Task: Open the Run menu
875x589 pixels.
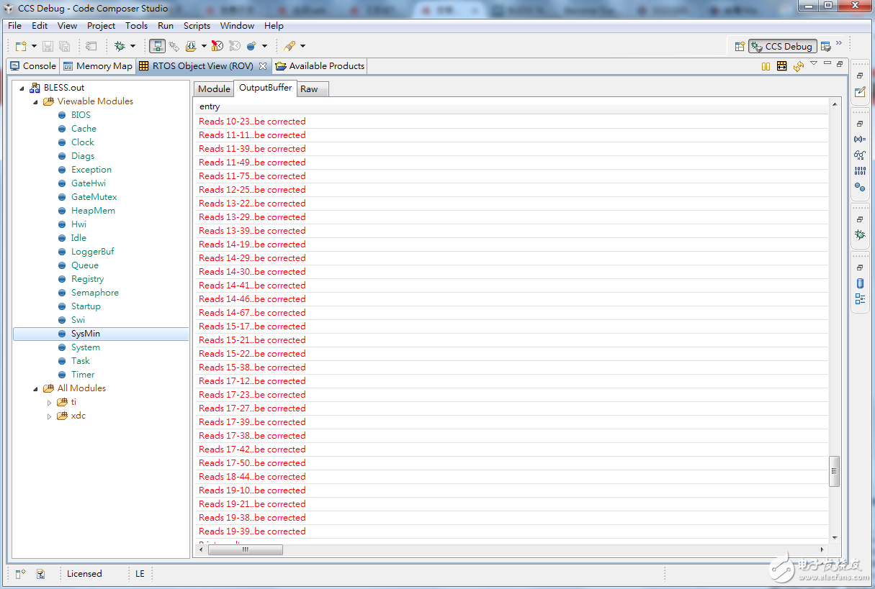Action: coord(166,25)
